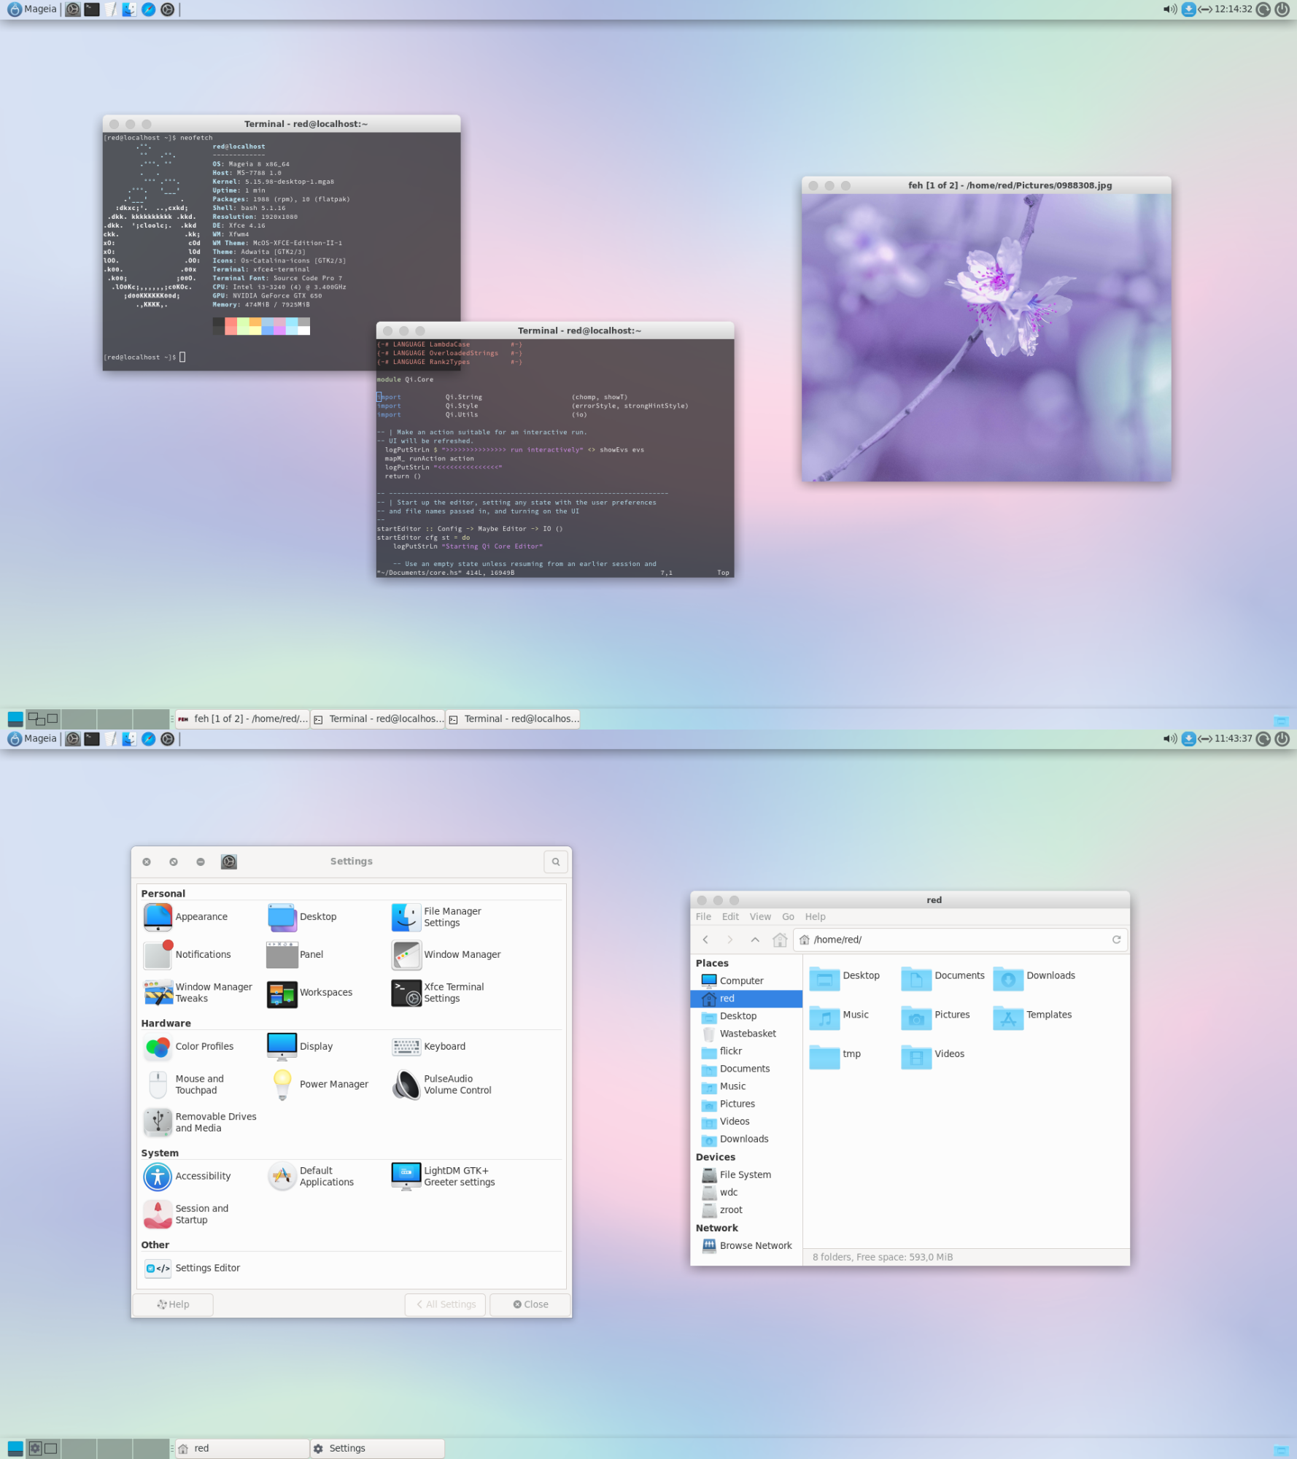Open Accessibility settings
1297x1459 pixels.
(x=187, y=1177)
